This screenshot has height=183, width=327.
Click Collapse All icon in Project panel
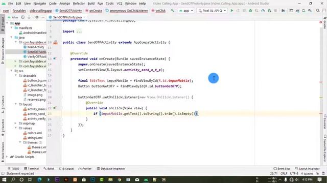pos(29,17)
